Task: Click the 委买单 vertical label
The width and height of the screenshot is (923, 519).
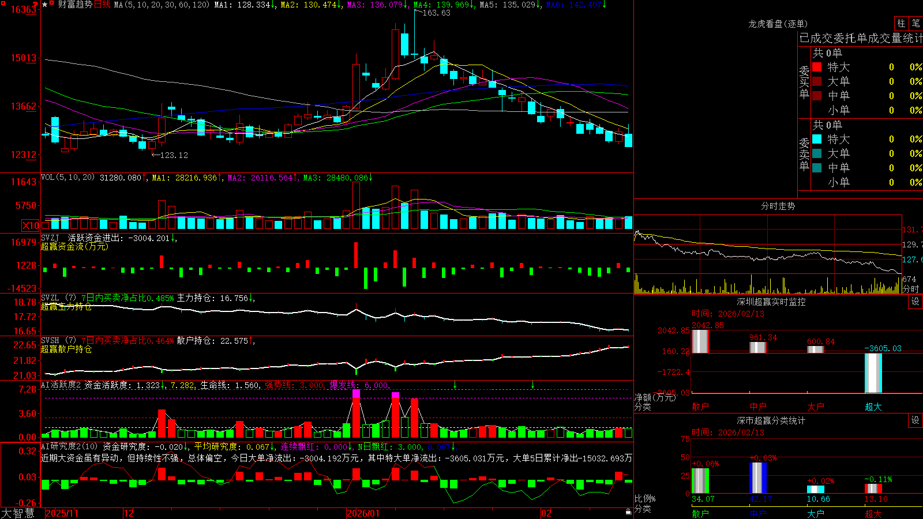Action: (804, 82)
